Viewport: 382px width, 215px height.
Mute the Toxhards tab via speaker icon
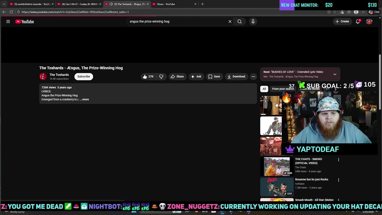click(x=111, y=4)
